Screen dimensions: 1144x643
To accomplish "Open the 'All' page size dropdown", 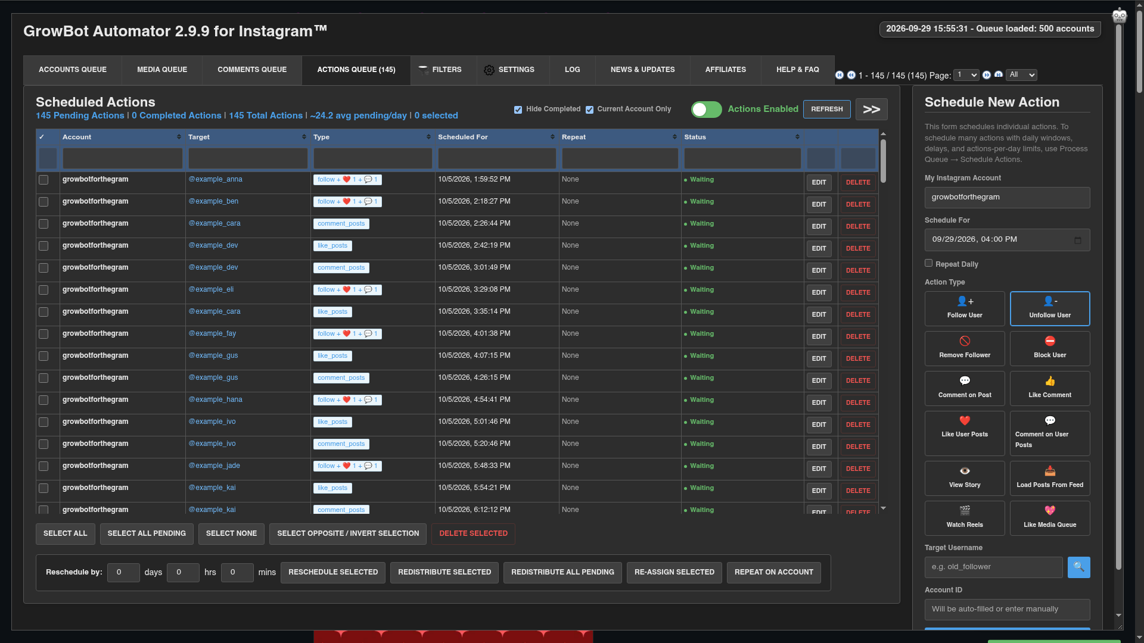I will click(1021, 75).
